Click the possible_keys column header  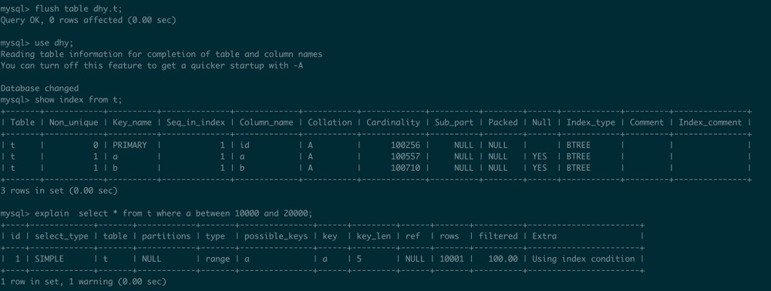coord(276,236)
